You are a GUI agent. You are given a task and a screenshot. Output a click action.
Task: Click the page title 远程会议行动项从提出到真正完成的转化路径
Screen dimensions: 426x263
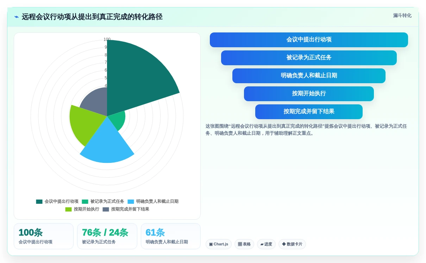92,17
